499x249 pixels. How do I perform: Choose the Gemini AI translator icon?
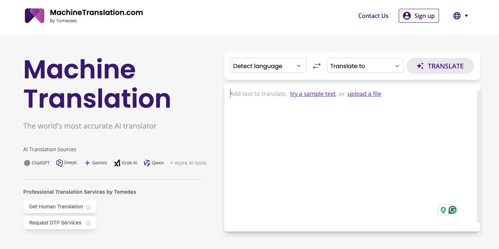87,163
